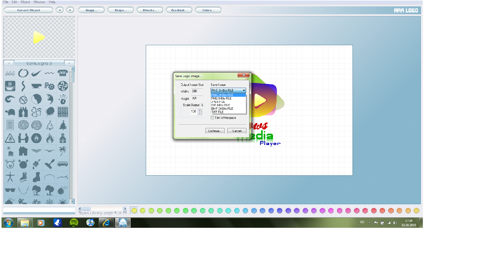Viewport: 485px width, 273px height.
Task: Pick the outlined boot icon
Action: 23,177
